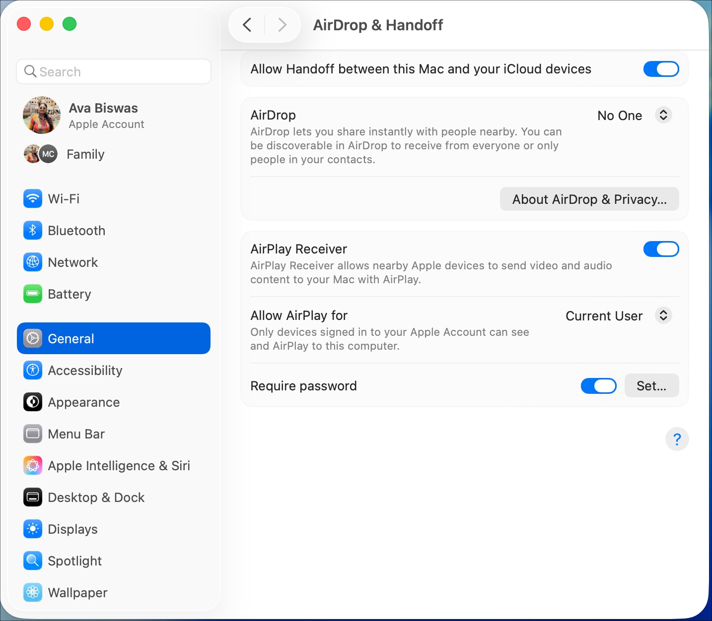Open Network settings
The height and width of the screenshot is (621, 712).
[72, 262]
